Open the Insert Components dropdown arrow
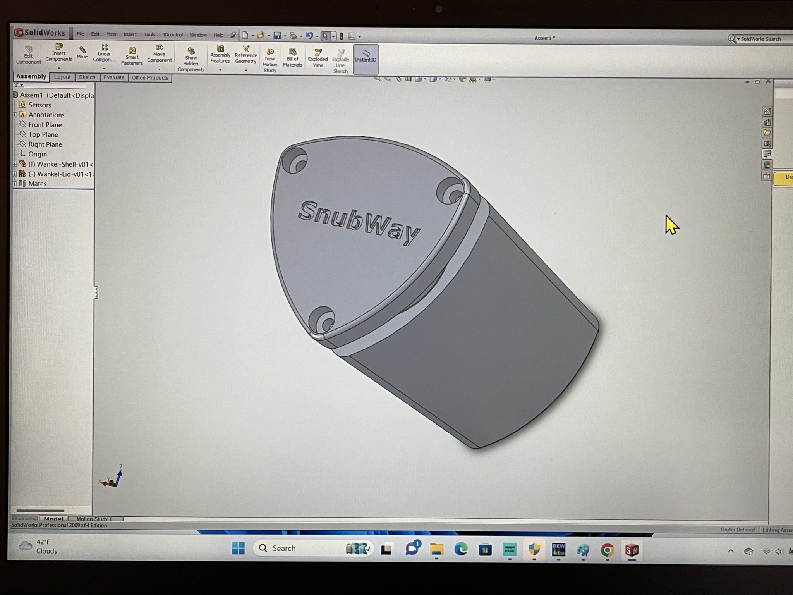Image resolution: width=793 pixels, height=595 pixels. pos(59,68)
